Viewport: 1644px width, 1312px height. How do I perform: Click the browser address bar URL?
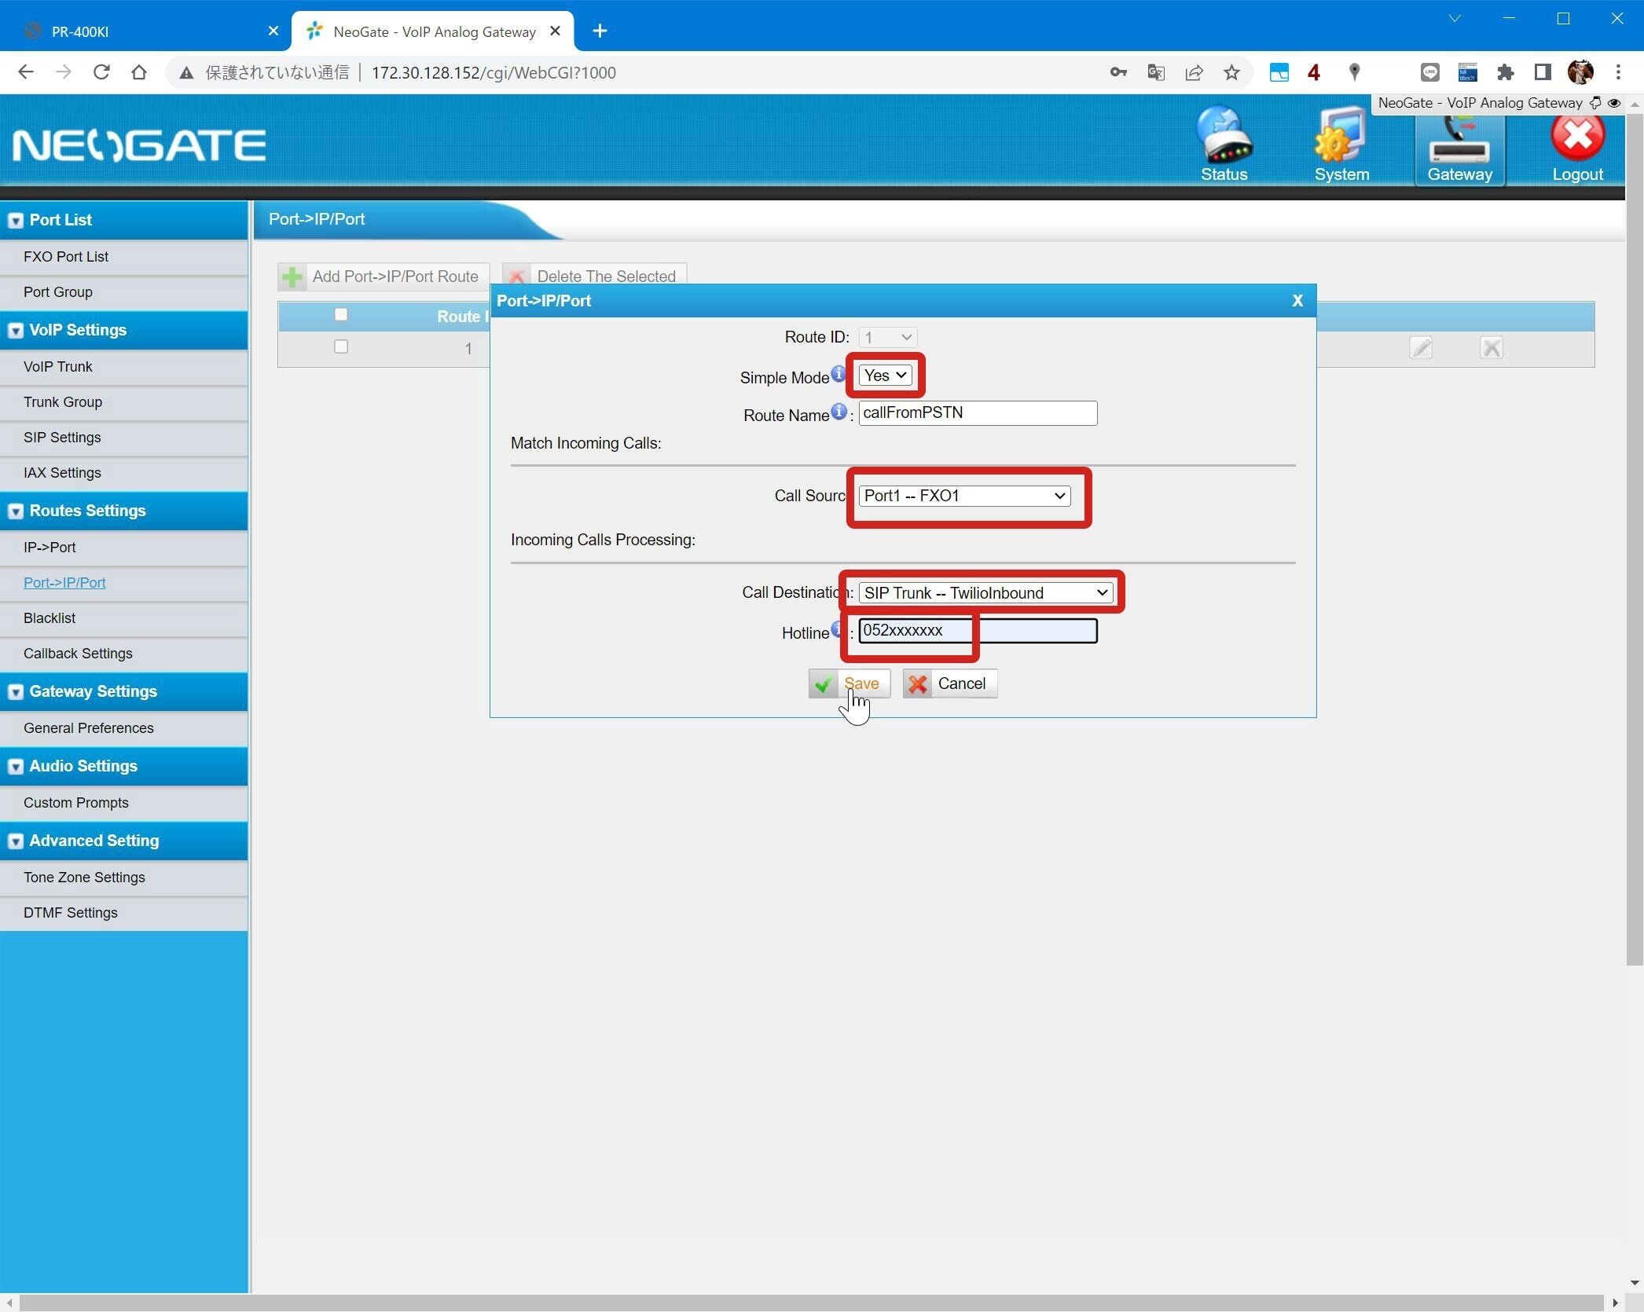point(494,73)
